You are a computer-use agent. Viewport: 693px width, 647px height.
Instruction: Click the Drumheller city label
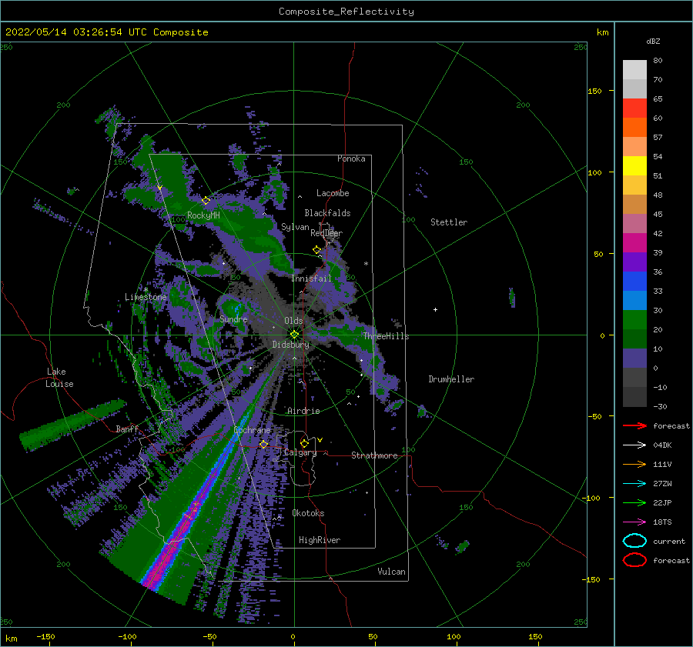point(451,379)
